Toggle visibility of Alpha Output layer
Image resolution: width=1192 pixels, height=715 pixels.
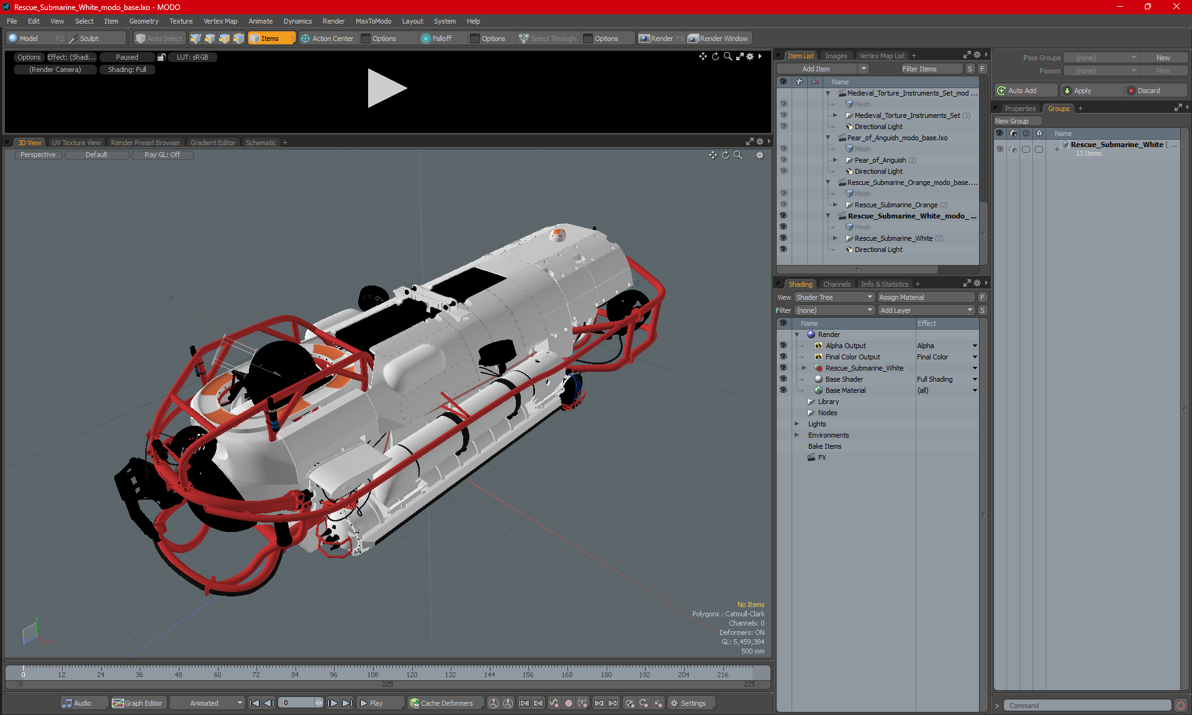783,346
